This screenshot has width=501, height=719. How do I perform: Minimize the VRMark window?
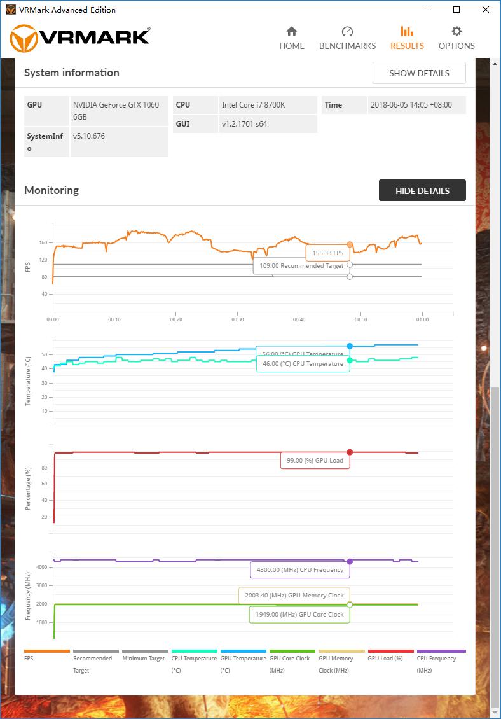(428, 10)
